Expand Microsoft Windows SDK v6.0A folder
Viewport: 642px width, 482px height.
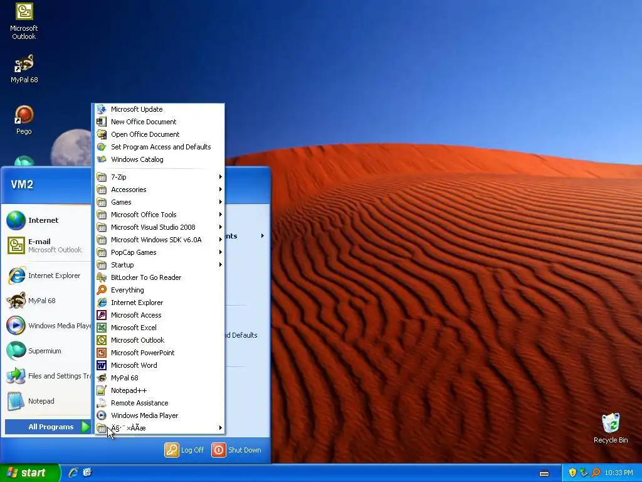pos(159,240)
